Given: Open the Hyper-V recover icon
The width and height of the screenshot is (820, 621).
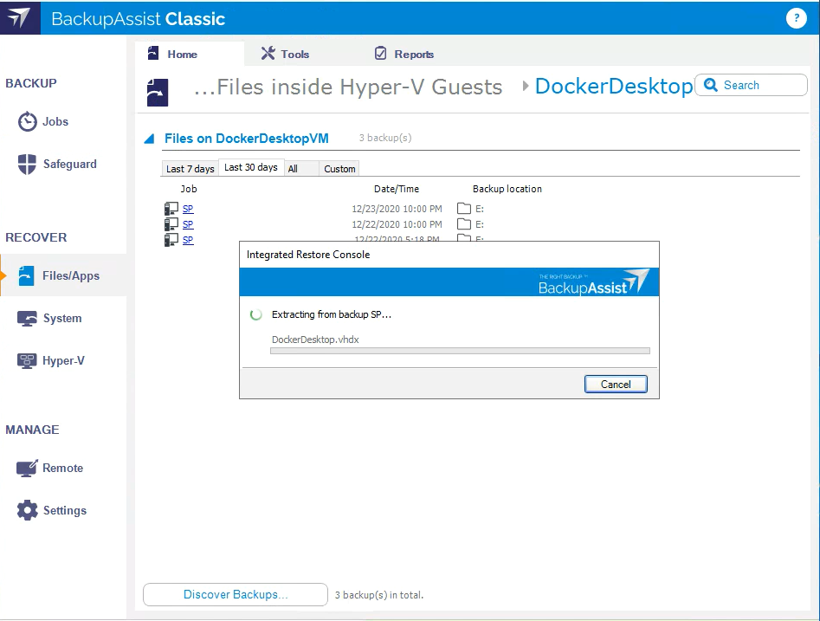Looking at the screenshot, I should (x=28, y=361).
